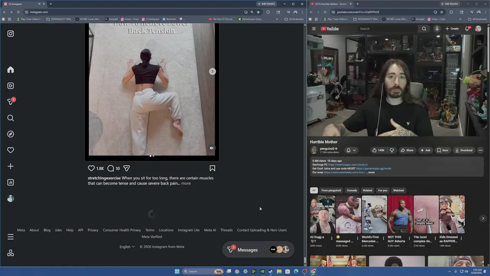This screenshot has height=276, width=490.
Task: Open Explore compass icon in Instagram
Action: pos(10,134)
